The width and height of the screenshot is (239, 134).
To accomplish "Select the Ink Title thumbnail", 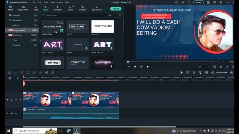I will pyautogui.click(x=53, y=63).
